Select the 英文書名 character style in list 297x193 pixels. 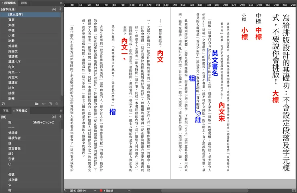coord(31,148)
